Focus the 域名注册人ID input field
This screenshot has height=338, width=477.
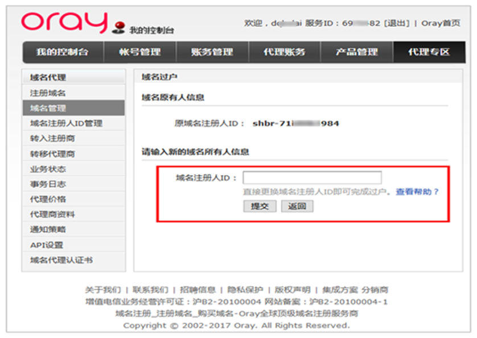[x=312, y=178]
